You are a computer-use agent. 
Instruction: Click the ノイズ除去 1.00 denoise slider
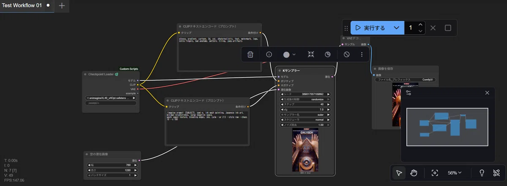tap(305, 125)
